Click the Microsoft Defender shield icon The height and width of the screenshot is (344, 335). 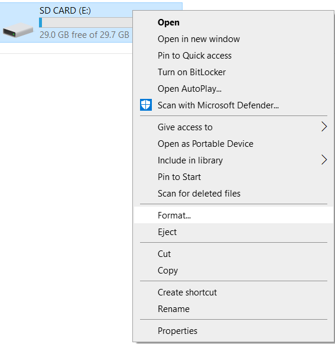(x=146, y=105)
